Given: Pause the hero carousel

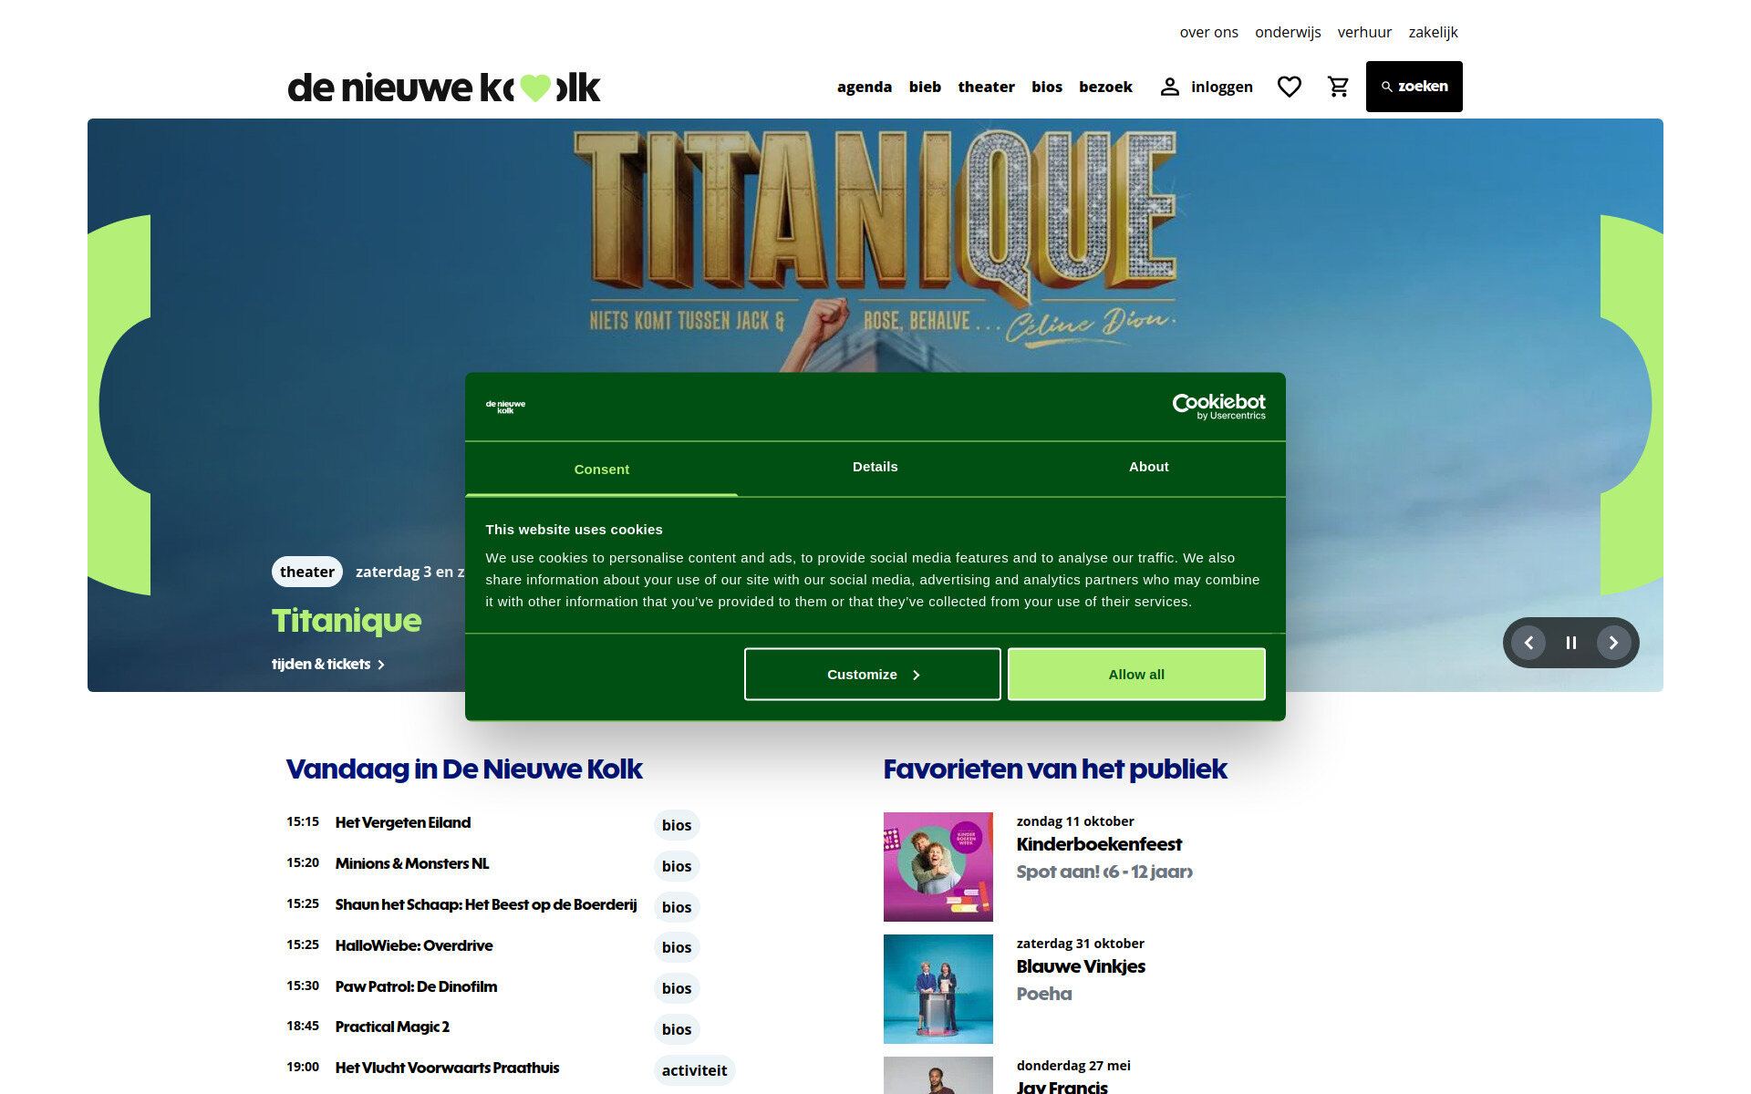Looking at the screenshot, I should click(1570, 643).
